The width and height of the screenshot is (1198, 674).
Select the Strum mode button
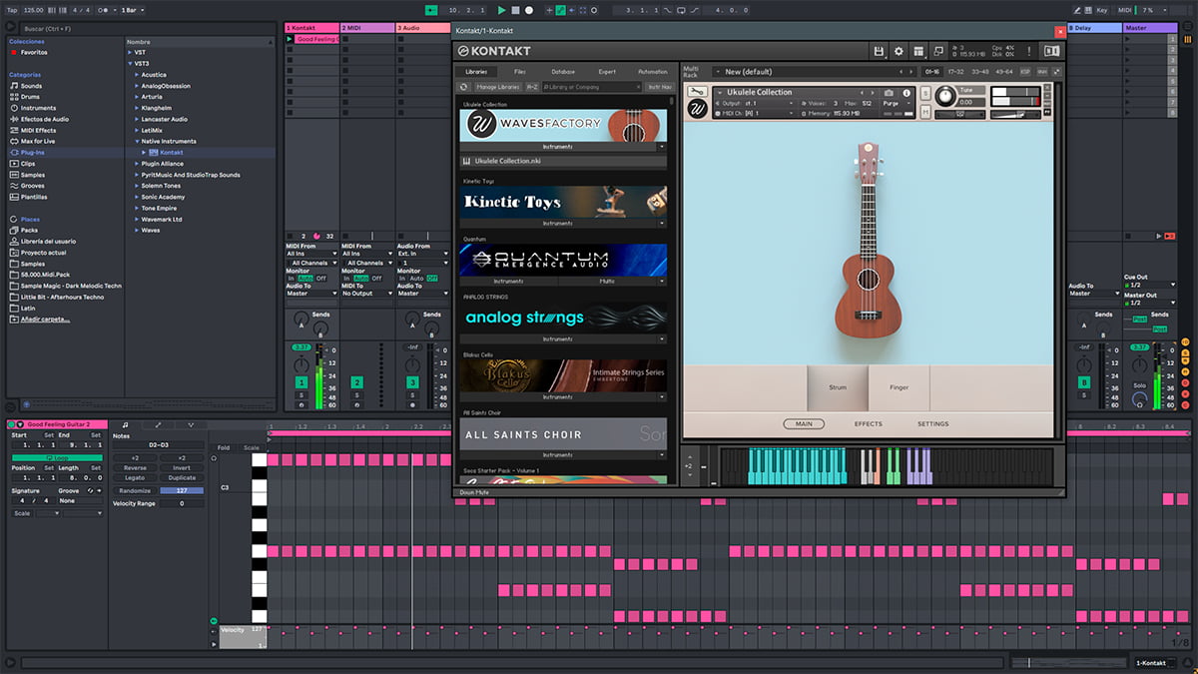tap(838, 387)
